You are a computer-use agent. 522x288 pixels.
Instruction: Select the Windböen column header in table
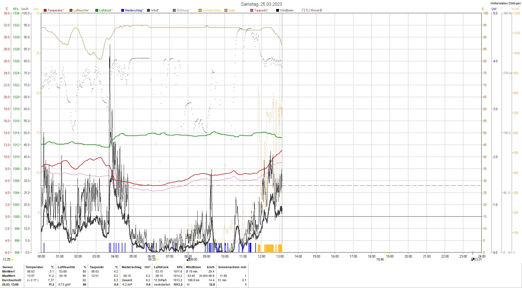click(x=193, y=267)
